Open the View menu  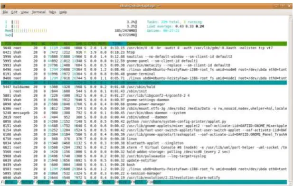click(x=25, y=12)
